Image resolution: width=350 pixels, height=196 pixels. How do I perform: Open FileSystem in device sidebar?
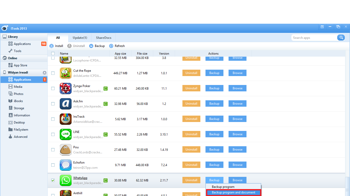[24, 130]
